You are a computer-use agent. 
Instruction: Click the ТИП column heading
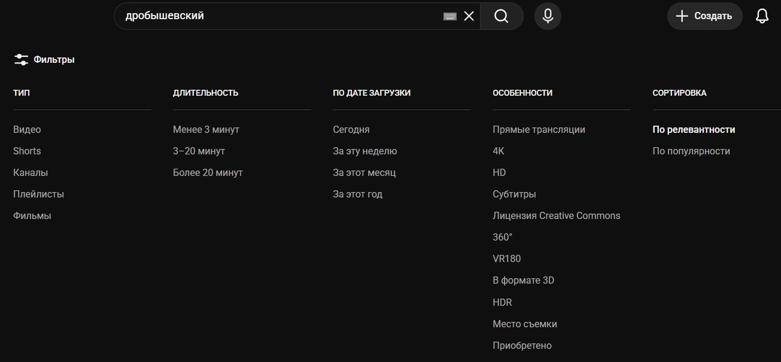tap(22, 93)
